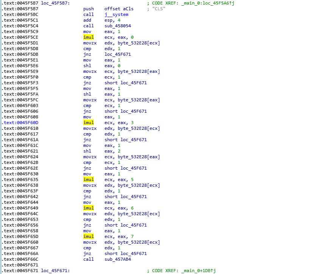This screenshot has width=318, height=274.
Task: Select the push instruction mnemonic
Action: [89, 9]
